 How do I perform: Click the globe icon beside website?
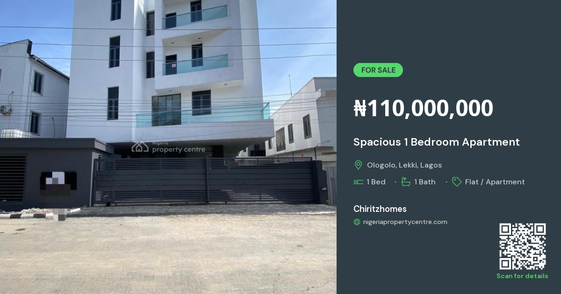click(357, 222)
